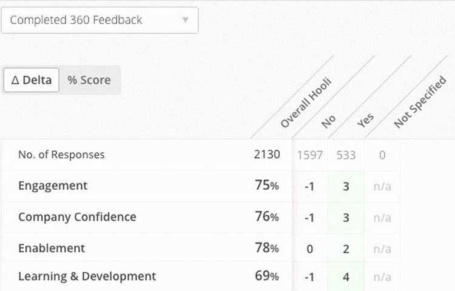
Task: Click the No. of Responses row label
Action: point(61,155)
